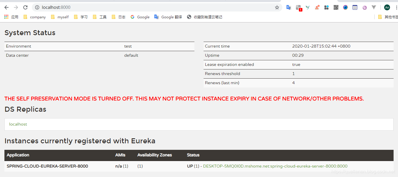Open the bird-shaped Y extension icon
Viewport: 398px width, 177px height.
tap(308, 7)
